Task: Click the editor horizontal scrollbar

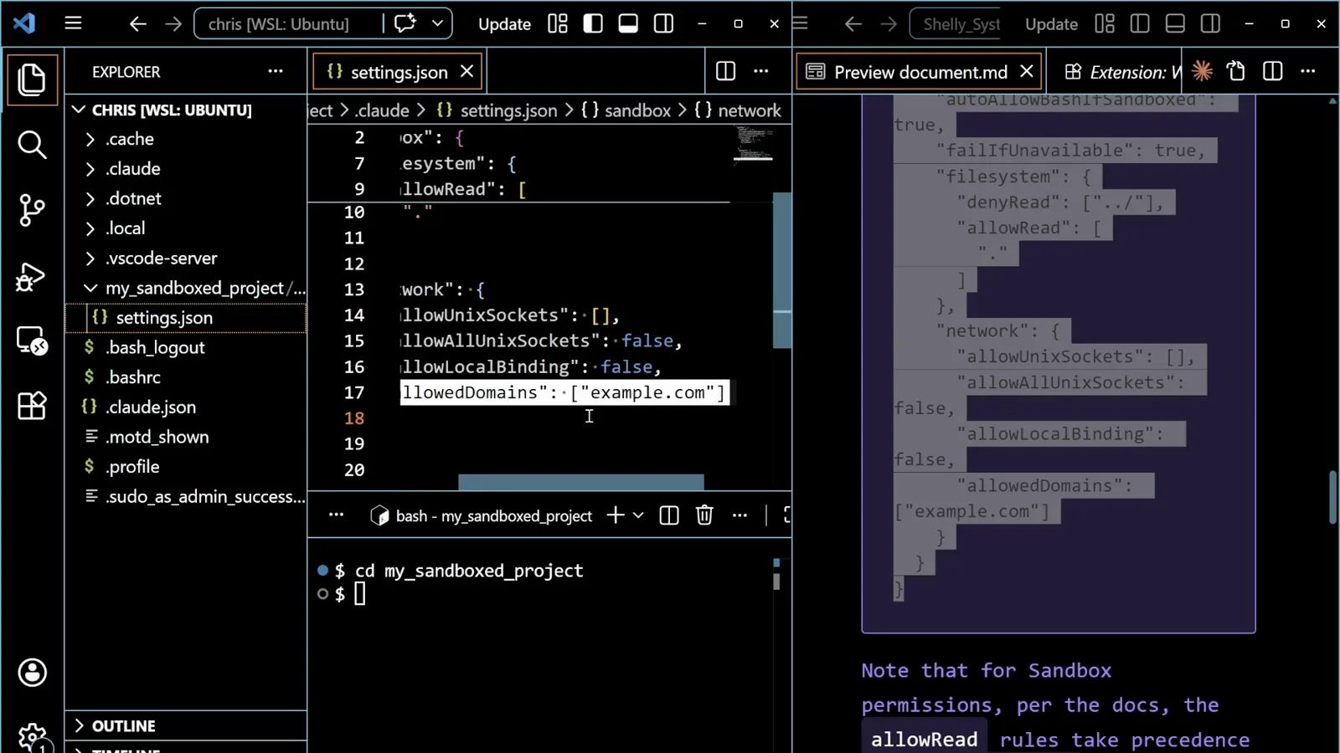Action: (x=581, y=482)
